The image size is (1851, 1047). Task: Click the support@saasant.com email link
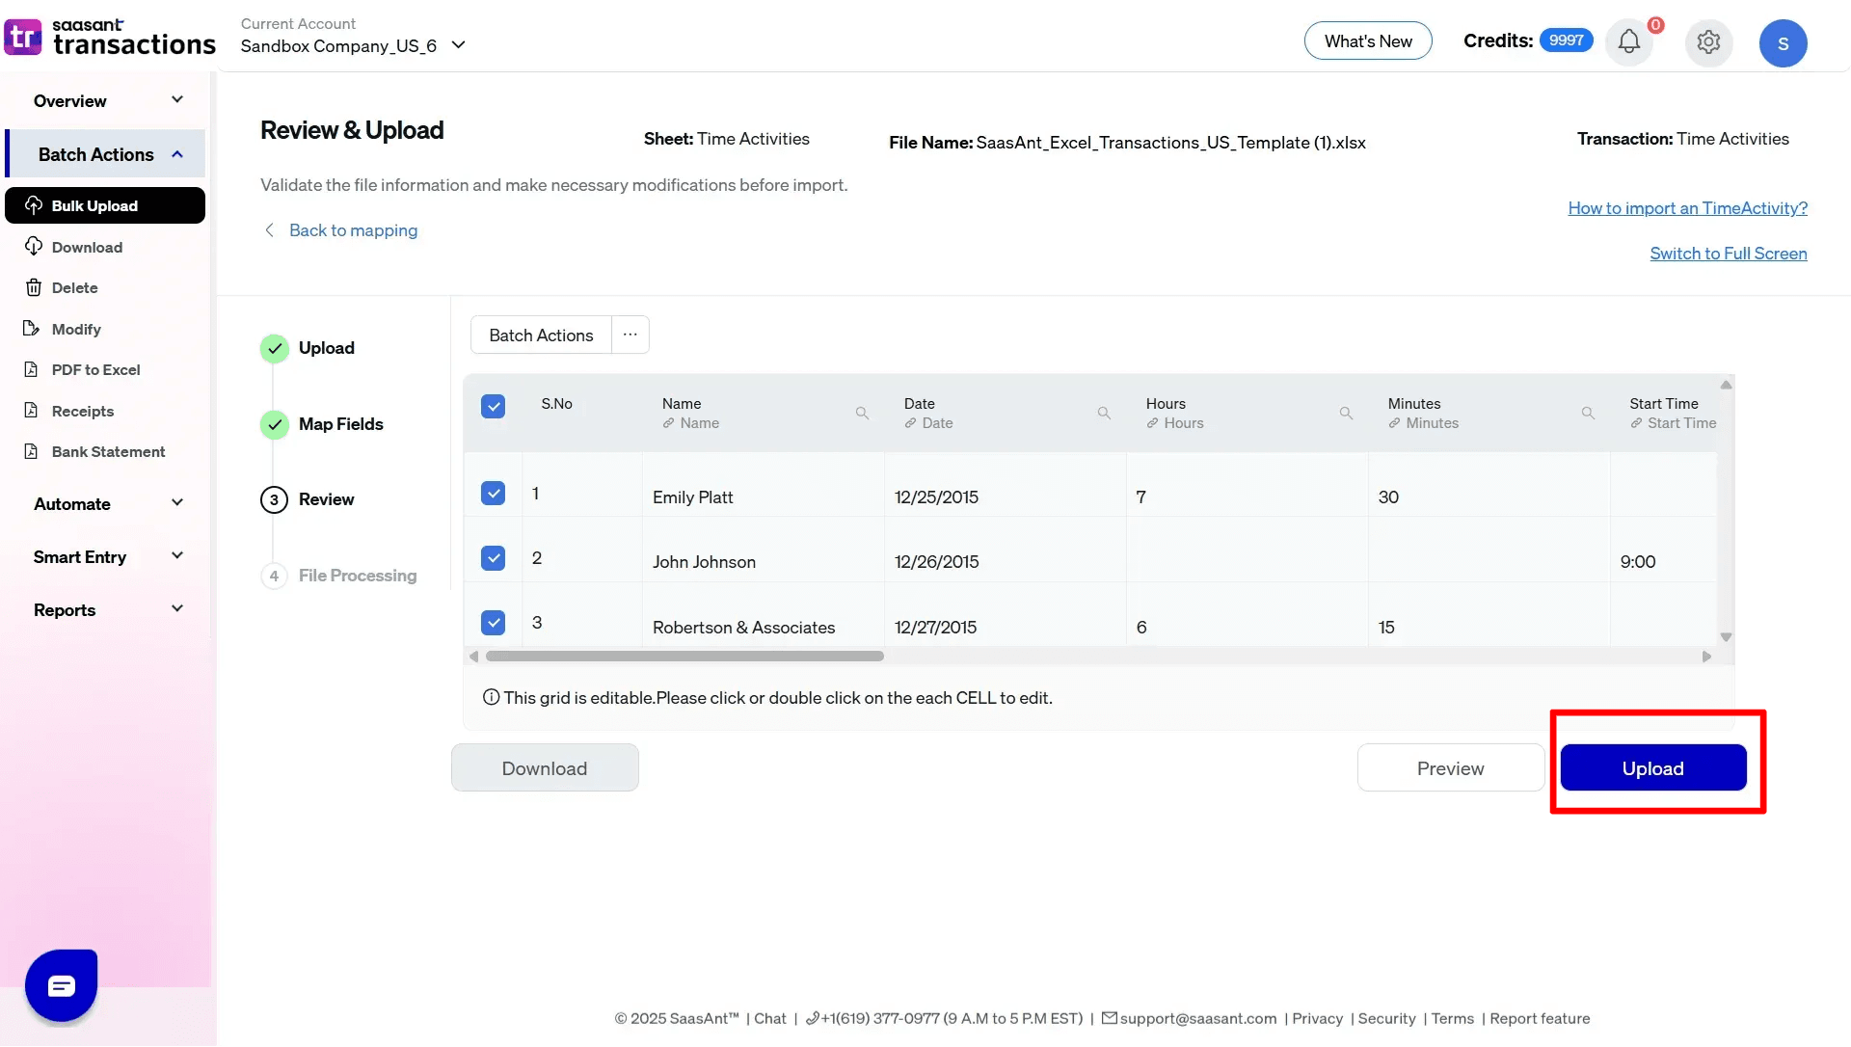(x=1198, y=1018)
